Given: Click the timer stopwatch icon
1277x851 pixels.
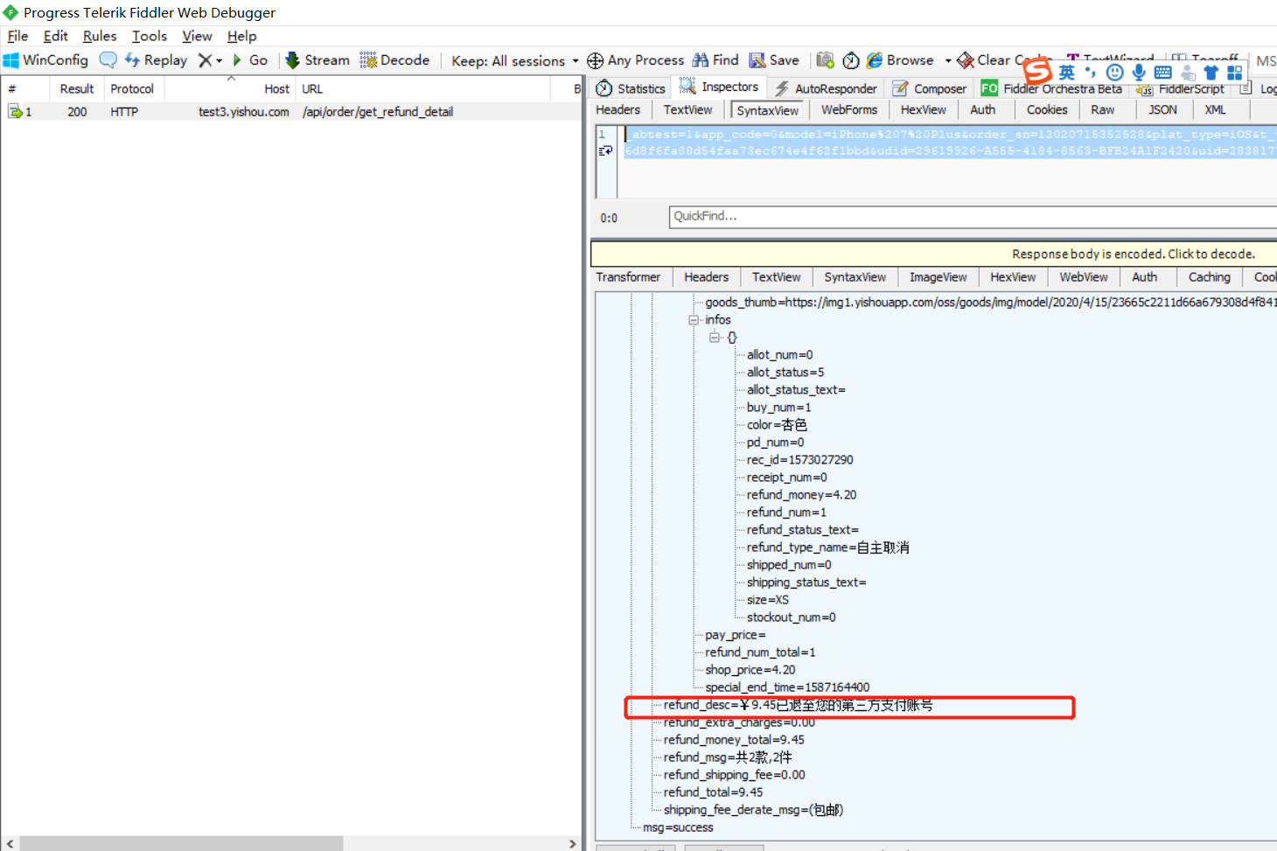Looking at the screenshot, I should pos(851,60).
